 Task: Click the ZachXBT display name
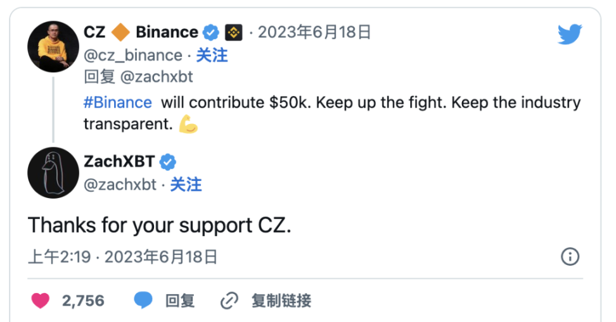(119, 161)
